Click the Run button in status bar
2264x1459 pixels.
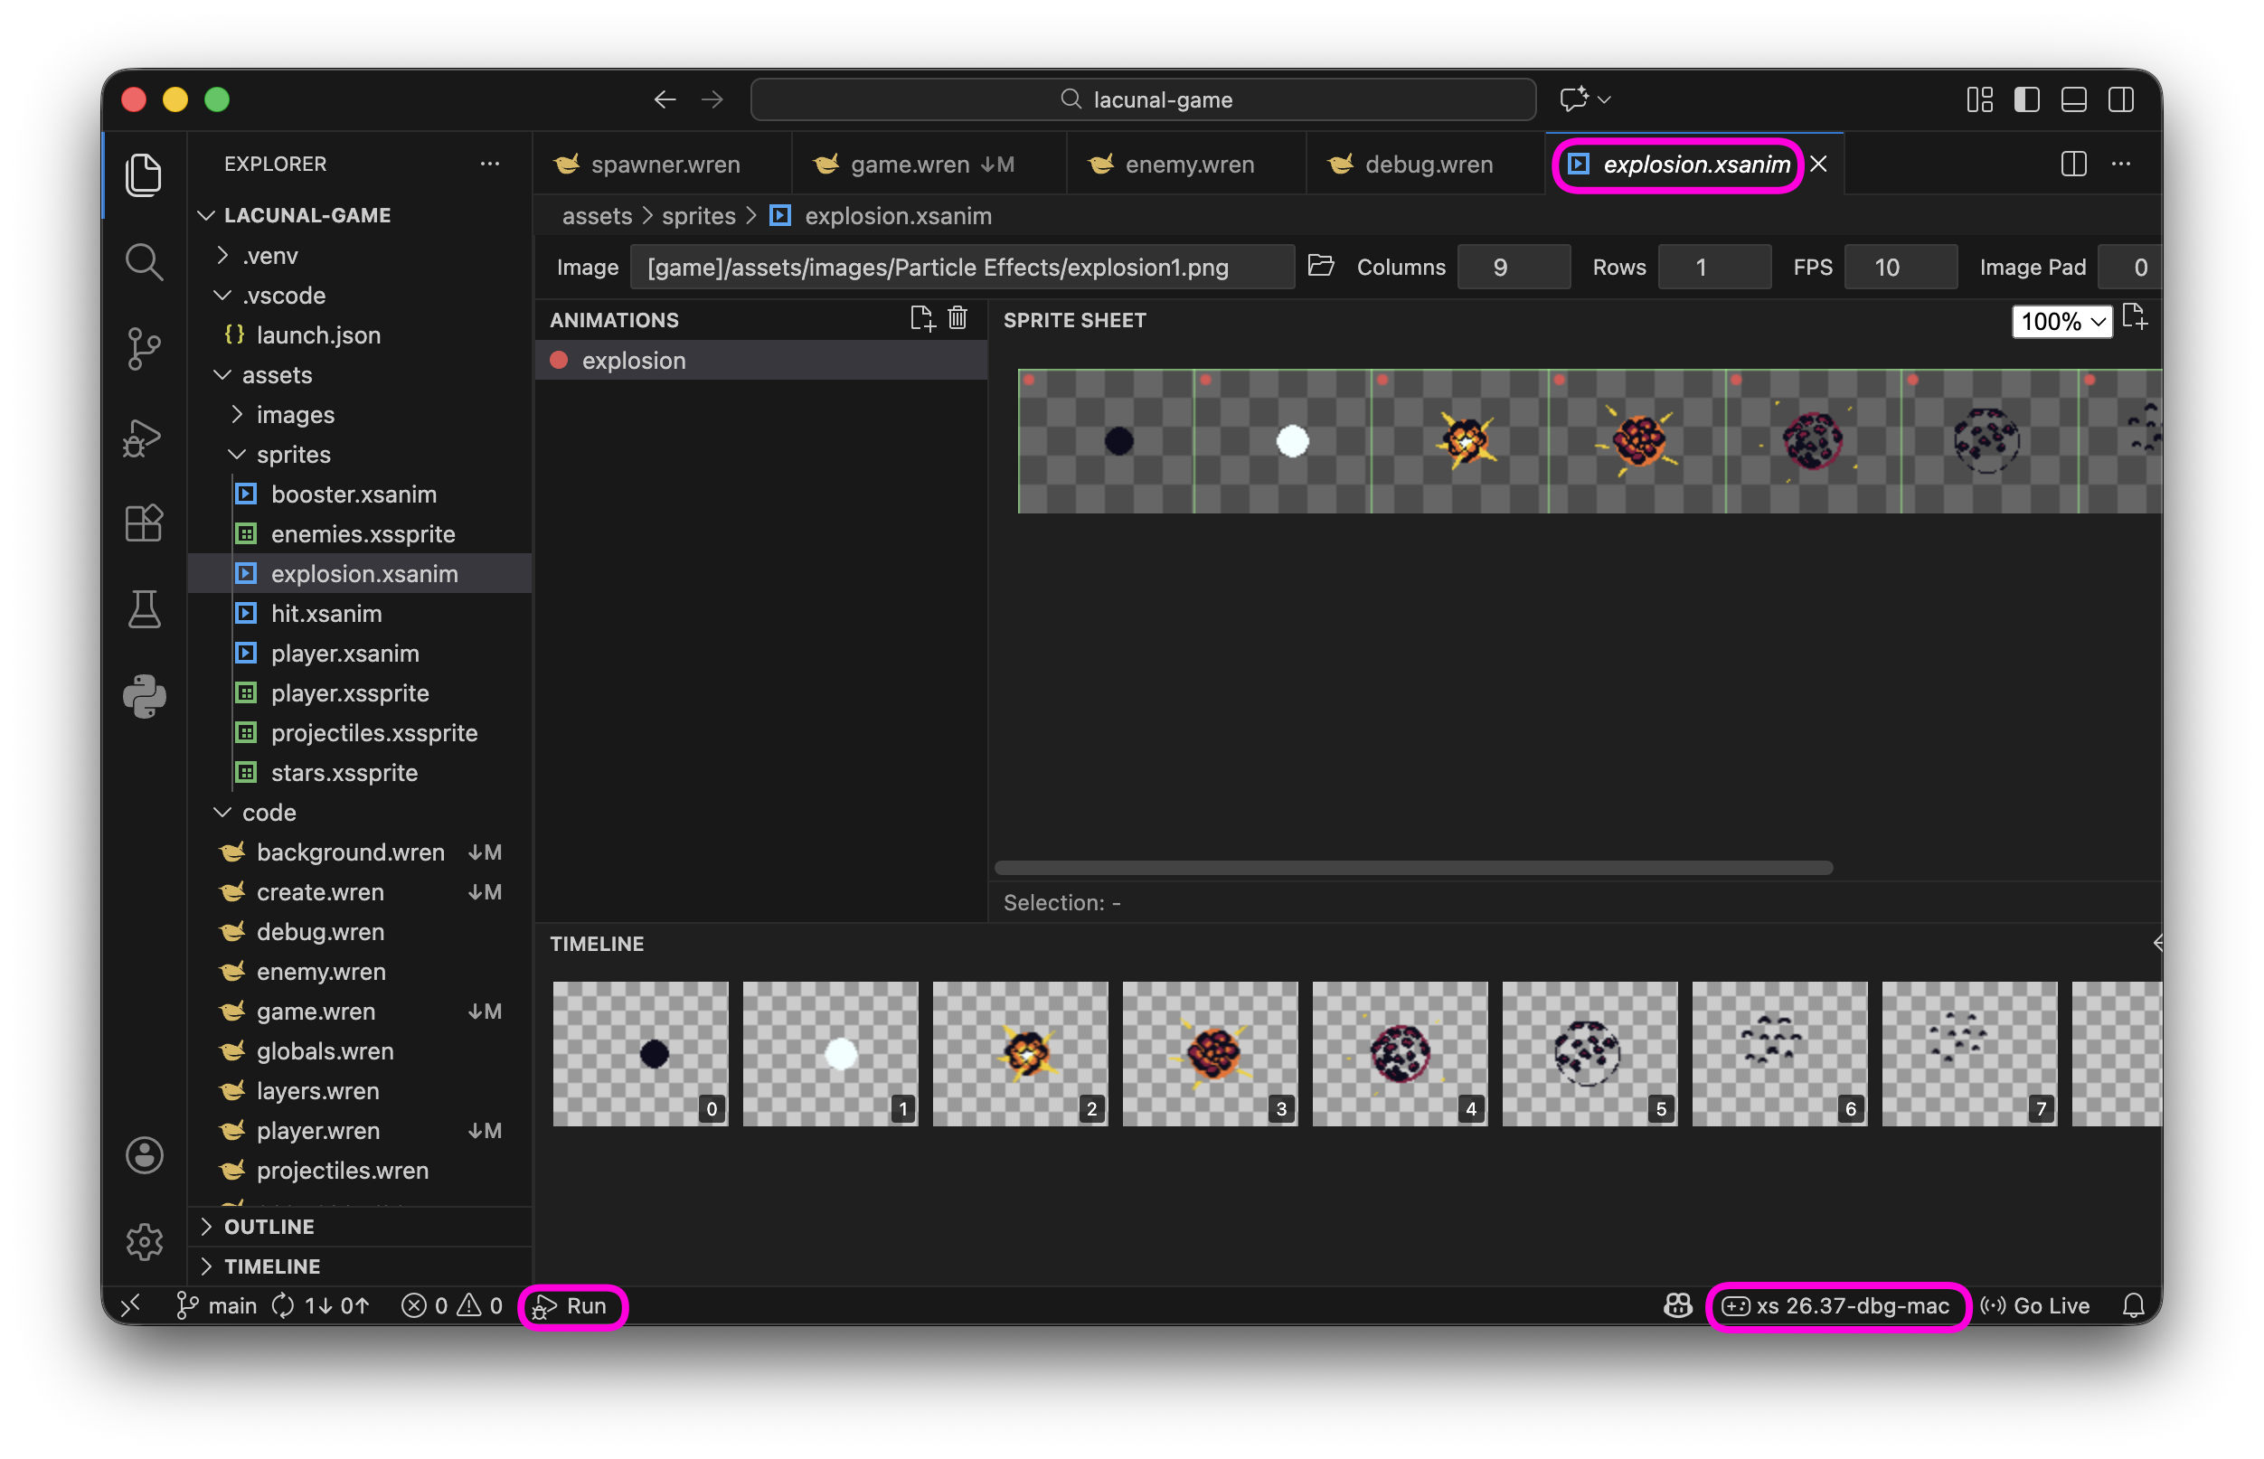571,1306
